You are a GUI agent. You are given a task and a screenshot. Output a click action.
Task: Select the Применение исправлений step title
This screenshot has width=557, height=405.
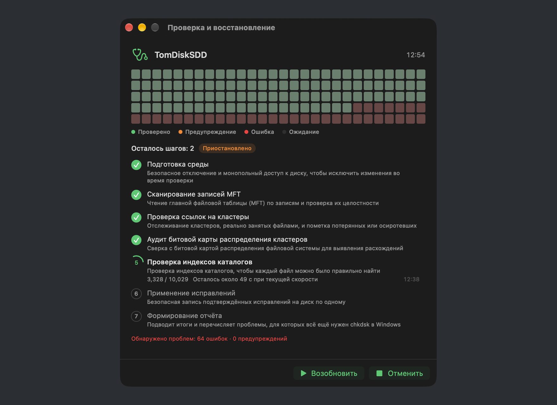[x=191, y=293]
